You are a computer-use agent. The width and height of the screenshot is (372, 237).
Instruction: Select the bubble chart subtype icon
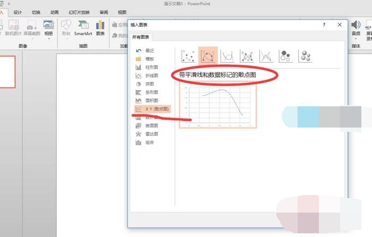[x=286, y=55]
